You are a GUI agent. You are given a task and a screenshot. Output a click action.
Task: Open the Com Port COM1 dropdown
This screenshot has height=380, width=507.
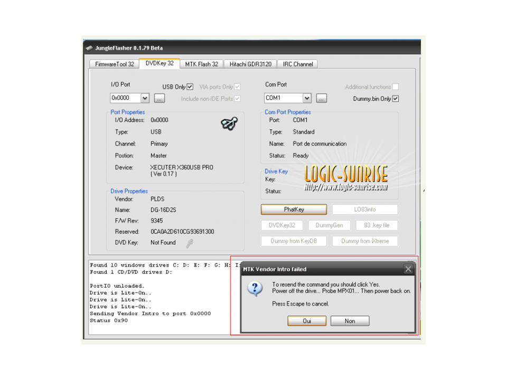click(307, 98)
